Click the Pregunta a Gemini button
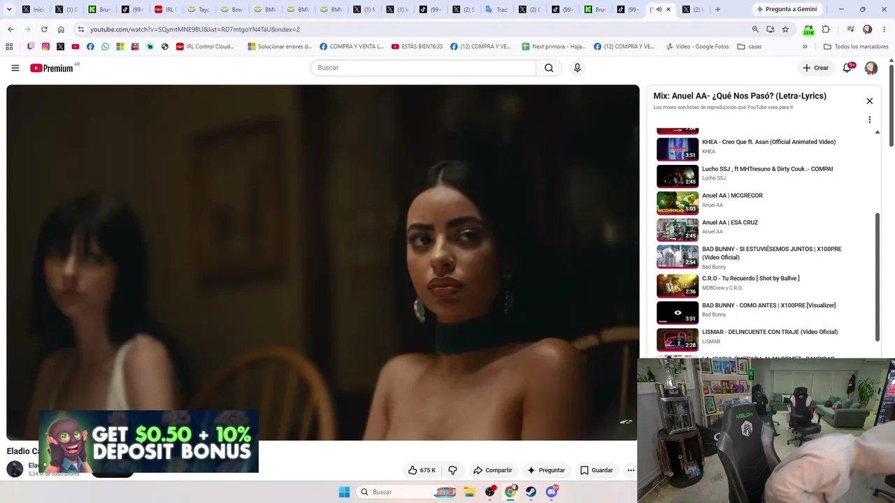895x503 pixels. point(786,10)
